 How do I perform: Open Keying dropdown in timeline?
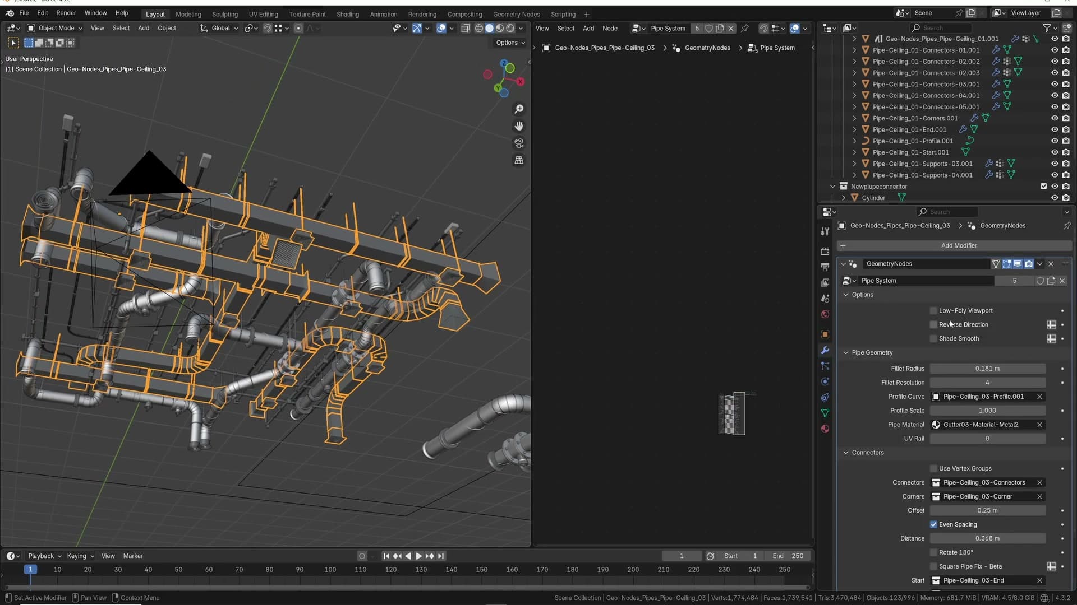click(x=80, y=556)
